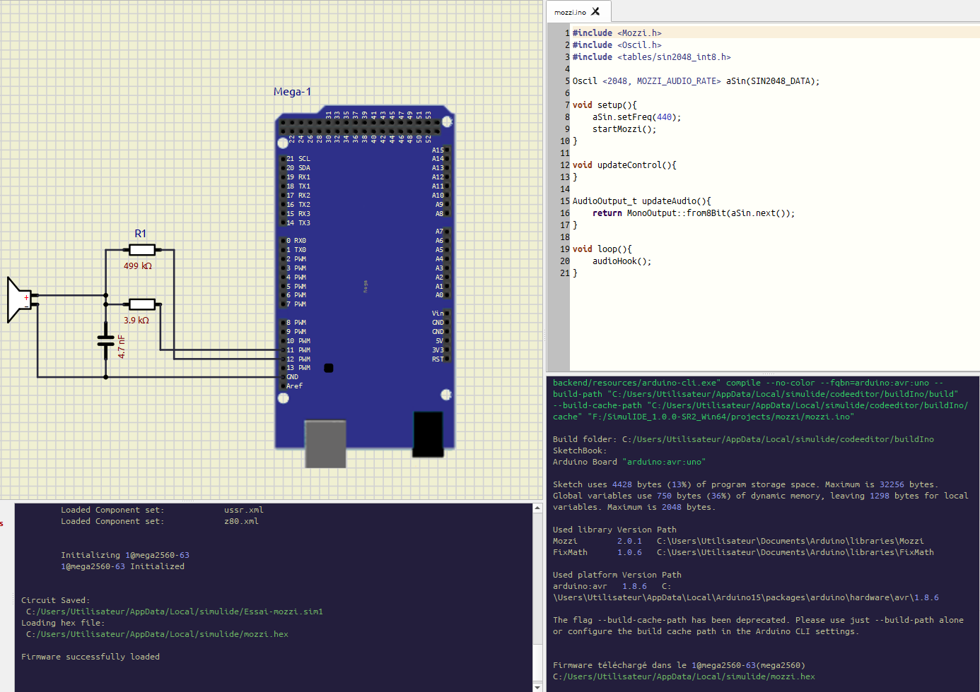Click the mozzi.hex path under Loading hex file
The height and width of the screenshot is (692, 980).
(x=157, y=634)
